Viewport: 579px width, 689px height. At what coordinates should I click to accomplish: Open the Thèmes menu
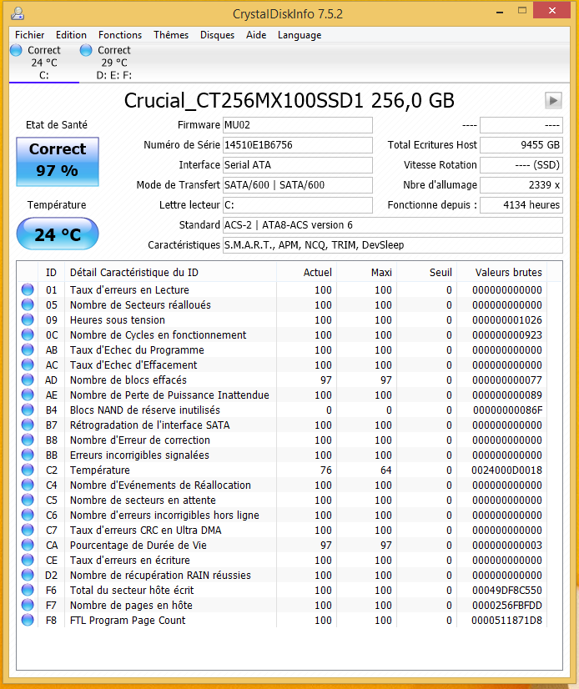coord(171,35)
